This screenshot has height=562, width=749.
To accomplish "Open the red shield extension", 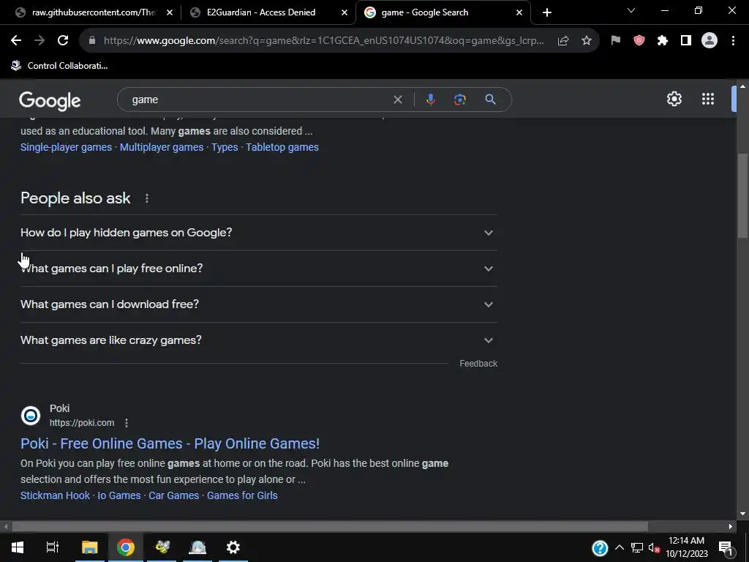I will coord(639,41).
